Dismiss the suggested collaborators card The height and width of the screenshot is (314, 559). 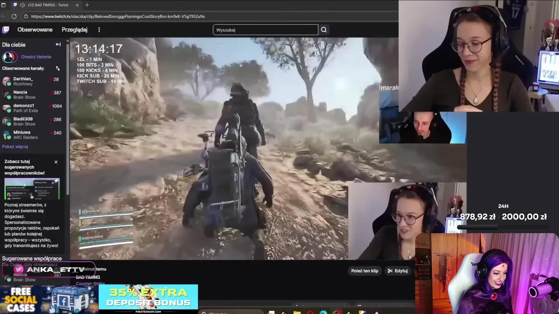56,162
